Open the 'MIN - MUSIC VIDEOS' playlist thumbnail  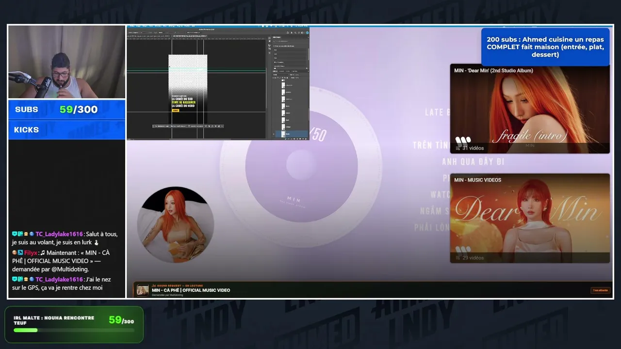tap(530, 218)
